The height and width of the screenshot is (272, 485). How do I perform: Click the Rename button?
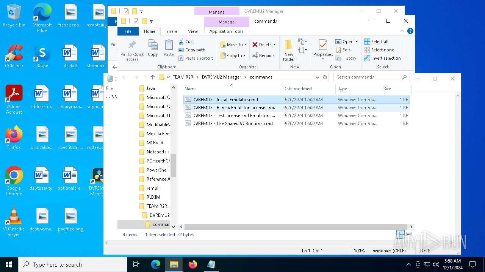click(x=264, y=56)
